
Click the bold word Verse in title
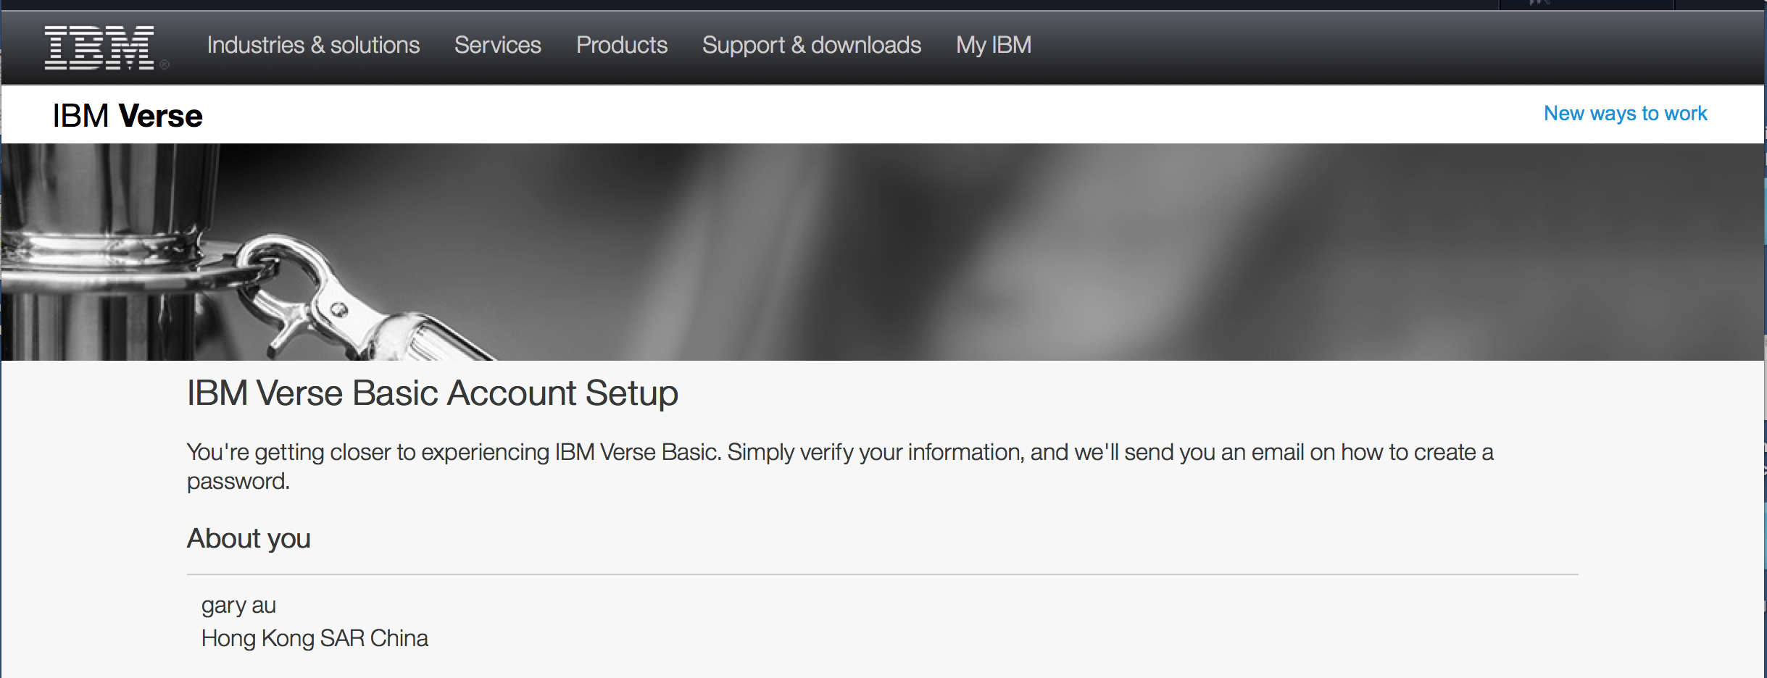pyautogui.click(x=160, y=116)
